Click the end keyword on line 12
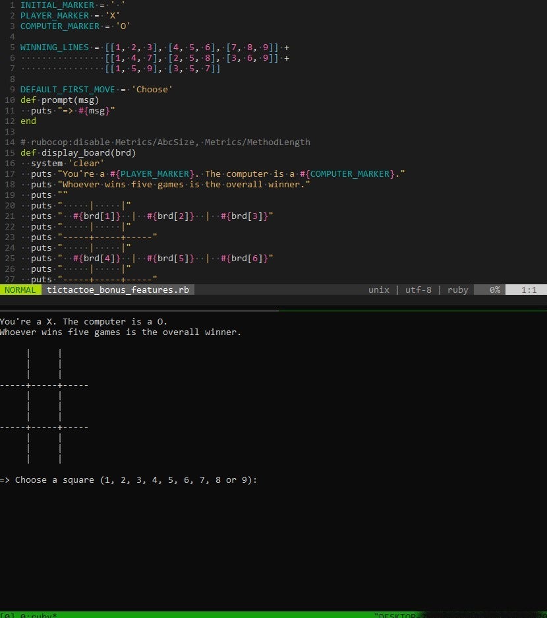The height and width of the screenshot is (618, 547). click(28, 121)
